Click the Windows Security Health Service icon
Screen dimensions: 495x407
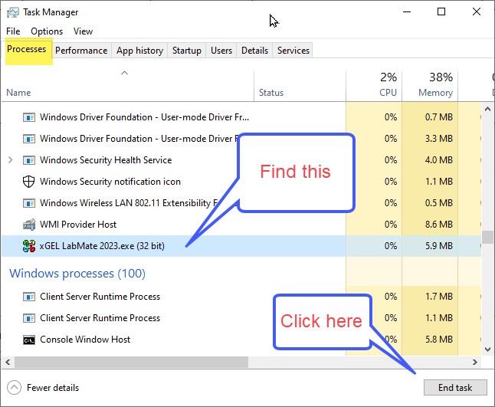point(29,160)
